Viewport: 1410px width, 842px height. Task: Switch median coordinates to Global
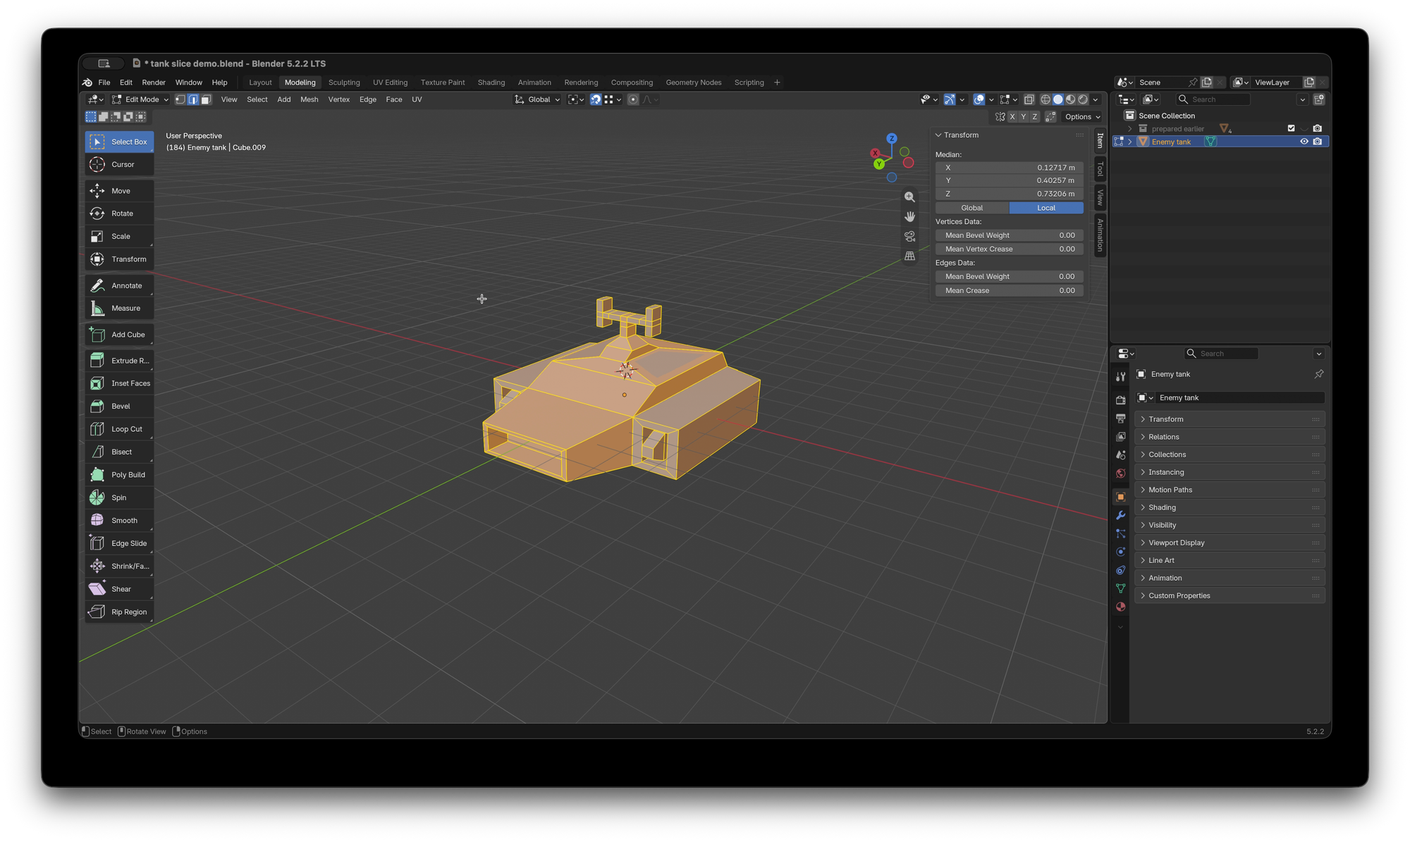[971, 208]
